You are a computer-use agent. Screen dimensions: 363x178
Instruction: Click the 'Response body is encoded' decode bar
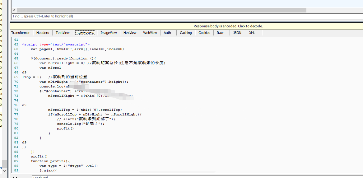click(186, 26)
